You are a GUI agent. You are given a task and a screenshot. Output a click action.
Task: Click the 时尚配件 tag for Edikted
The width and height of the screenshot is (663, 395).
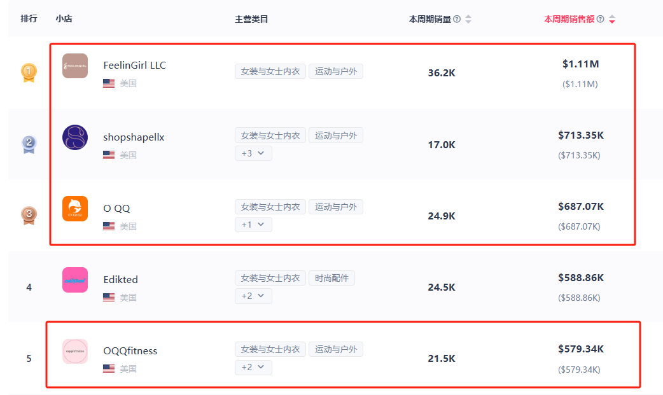click(x=331, y=278)
